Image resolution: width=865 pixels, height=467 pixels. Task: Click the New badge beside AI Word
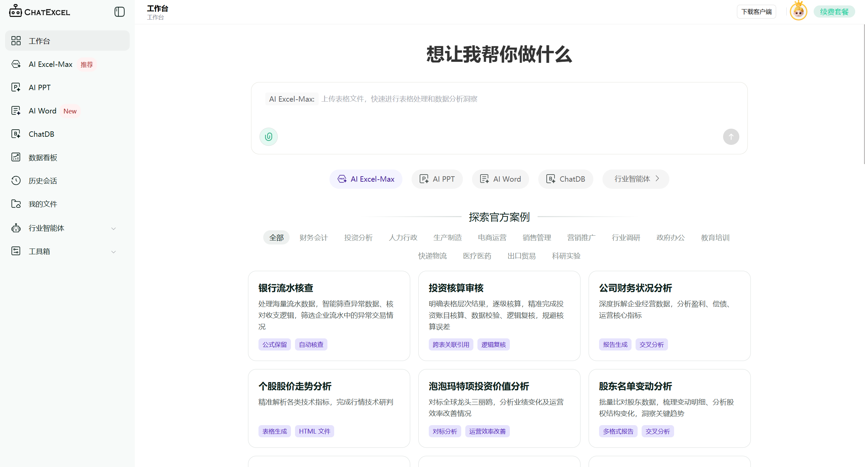tap(70, 111)
